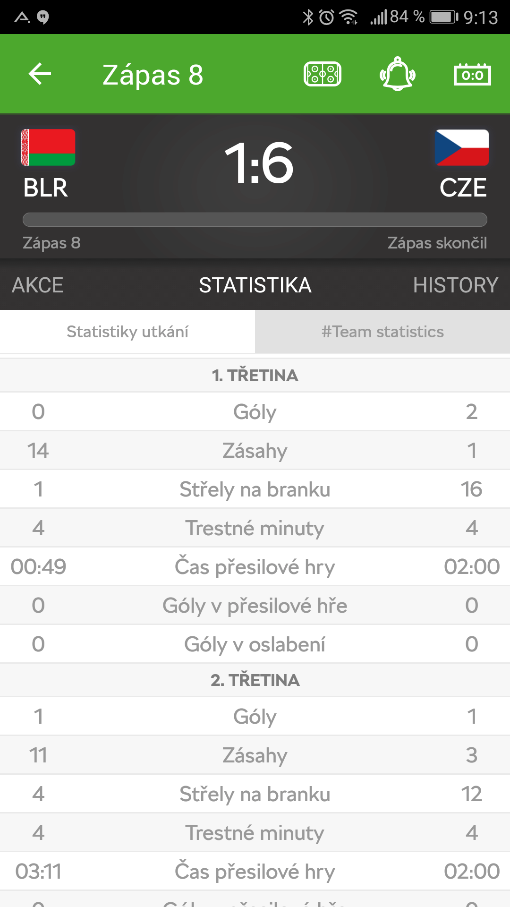The width and height of the screenshot is (510, 907).
Task: Switch to #Team statistics sub-tab
Action: tap(382, 332)
